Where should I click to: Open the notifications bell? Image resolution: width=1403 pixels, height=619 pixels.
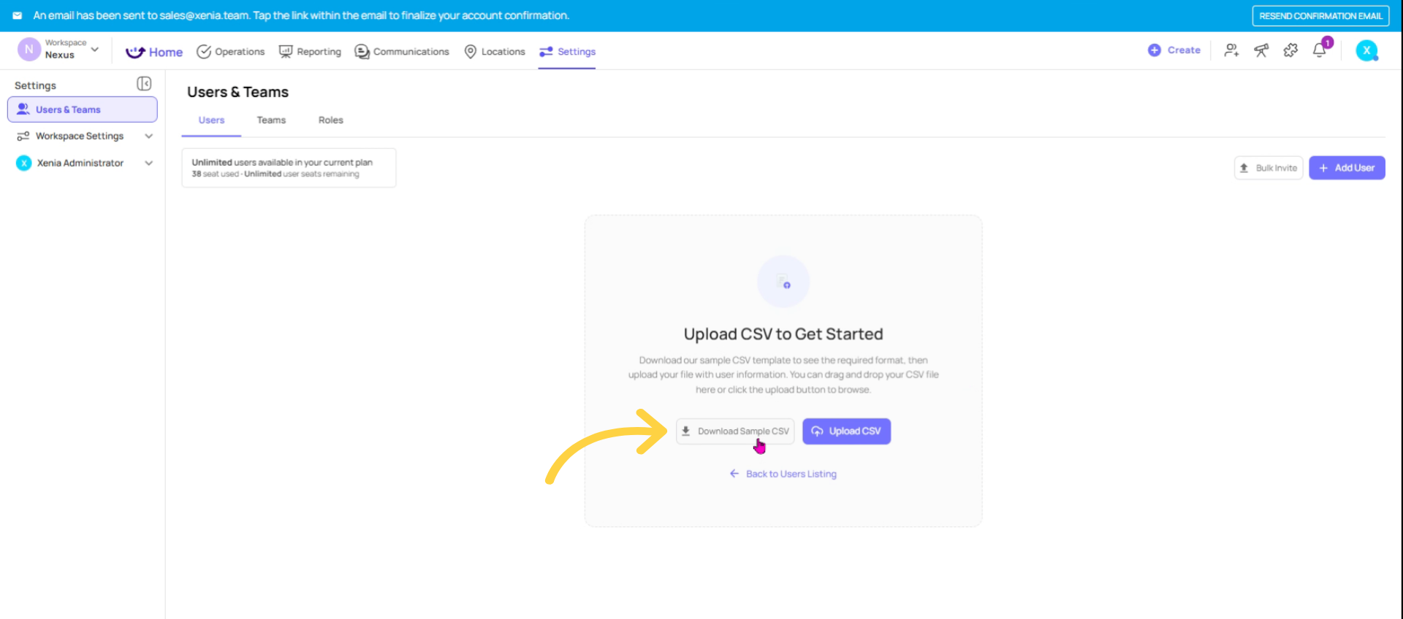coord(1320,50)
